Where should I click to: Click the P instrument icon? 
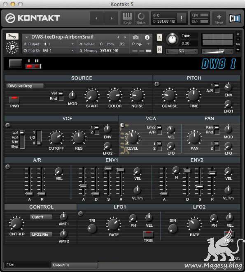coord(12,47)
